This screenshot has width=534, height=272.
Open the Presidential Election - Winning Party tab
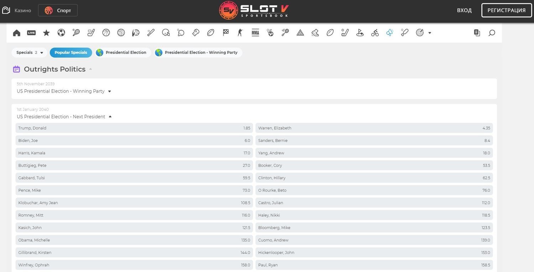point(198,53)
